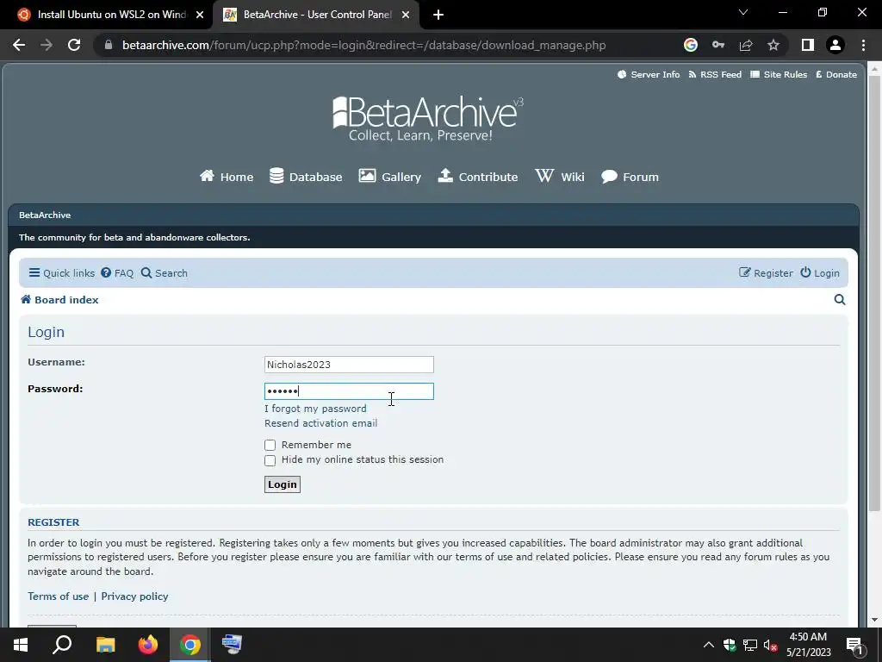This screenshot has height=662, width=882.
Task: Check Hide my online status this session
Action: click(x=270, y=460)
